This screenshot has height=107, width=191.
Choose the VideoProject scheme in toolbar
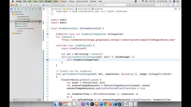pyautogui.click(x=36, y=5)
